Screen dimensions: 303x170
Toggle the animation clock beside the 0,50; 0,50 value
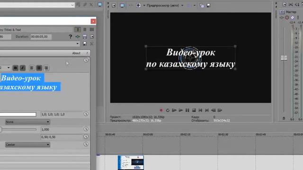pos(86,136)
